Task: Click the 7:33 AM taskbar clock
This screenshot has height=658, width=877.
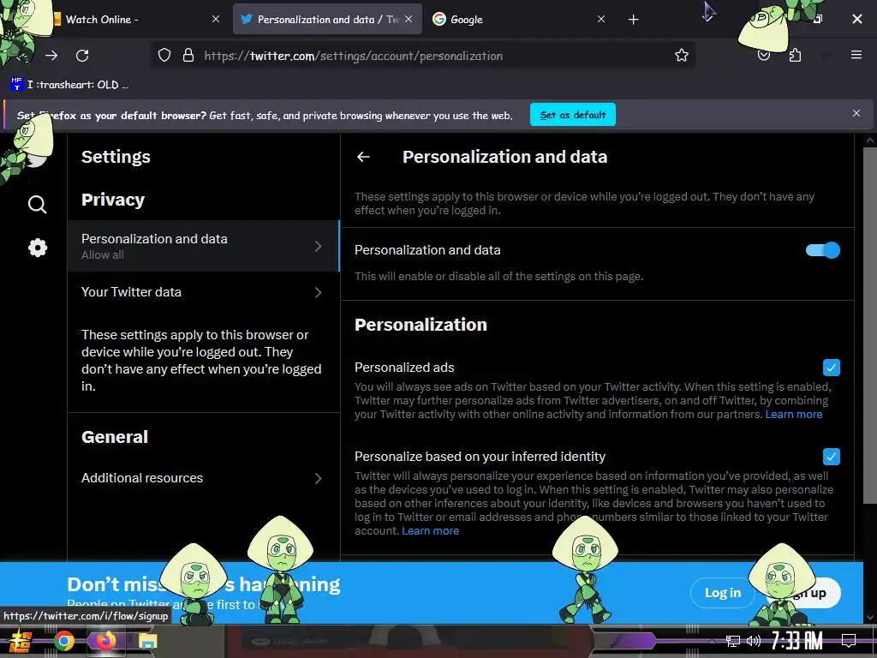Action: pyautogui.click(x=796, y=641)
